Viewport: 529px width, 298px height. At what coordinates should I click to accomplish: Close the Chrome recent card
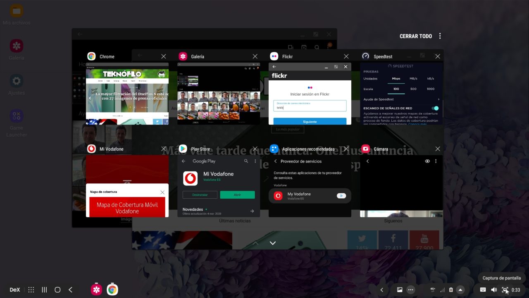[x=164, y=56]
